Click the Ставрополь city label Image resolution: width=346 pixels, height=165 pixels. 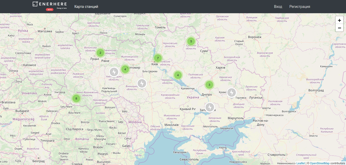tap(277, 155)
